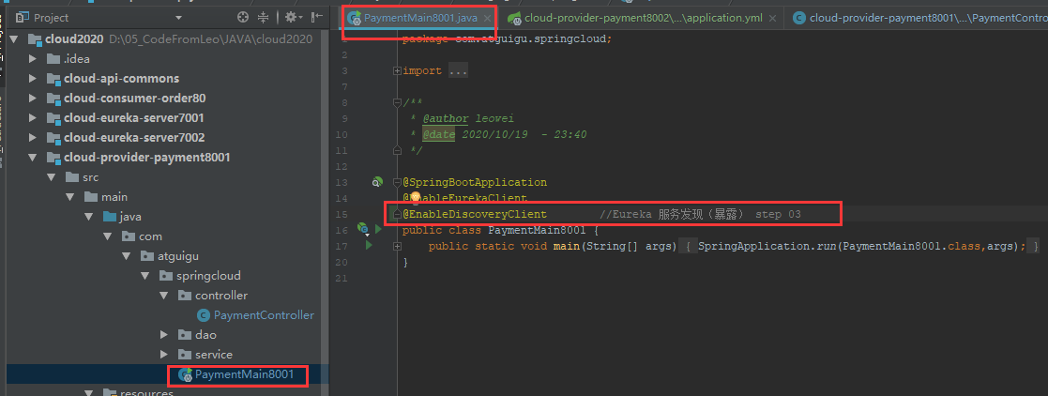1048x396 pixels.
Task: Run PaymentMain8001 class via line 16 arrow
Action: pos(378,230)
